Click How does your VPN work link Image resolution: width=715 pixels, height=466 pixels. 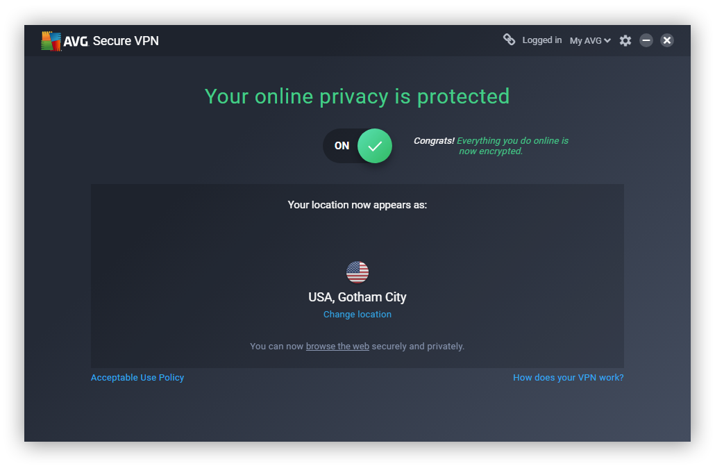coord(568,377)
